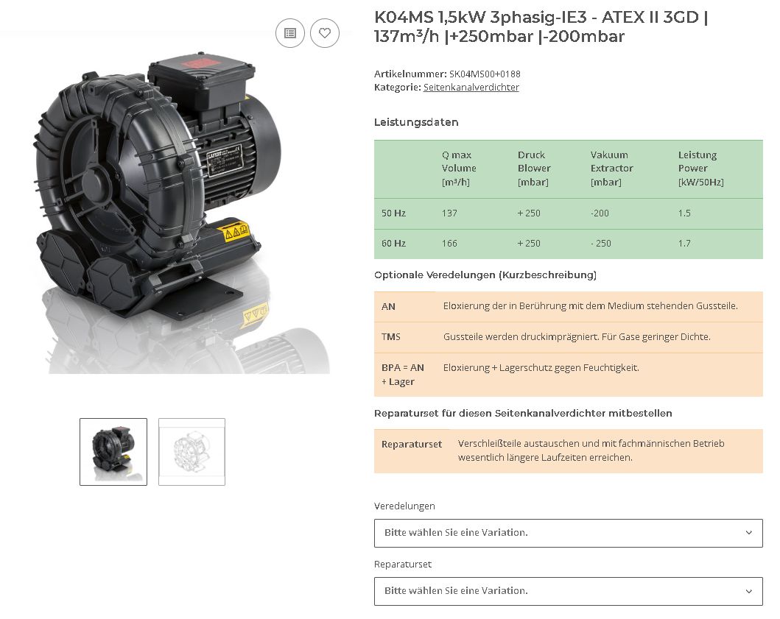Viewport: 780px width, 619px height.
Task: Click the K04MS product title heading
Action: point(541,26)
